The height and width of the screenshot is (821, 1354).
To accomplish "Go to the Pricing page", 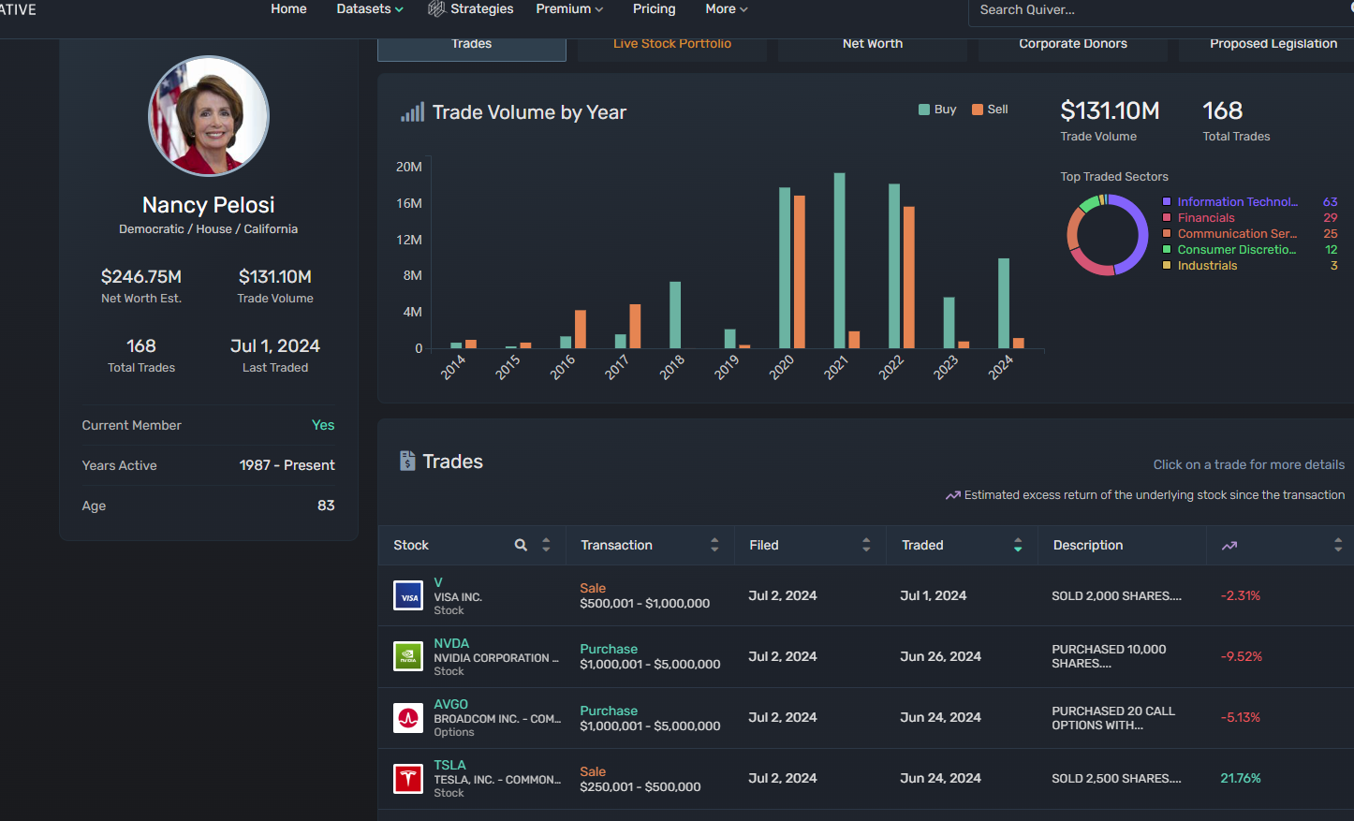I will [x=654, y=8].
